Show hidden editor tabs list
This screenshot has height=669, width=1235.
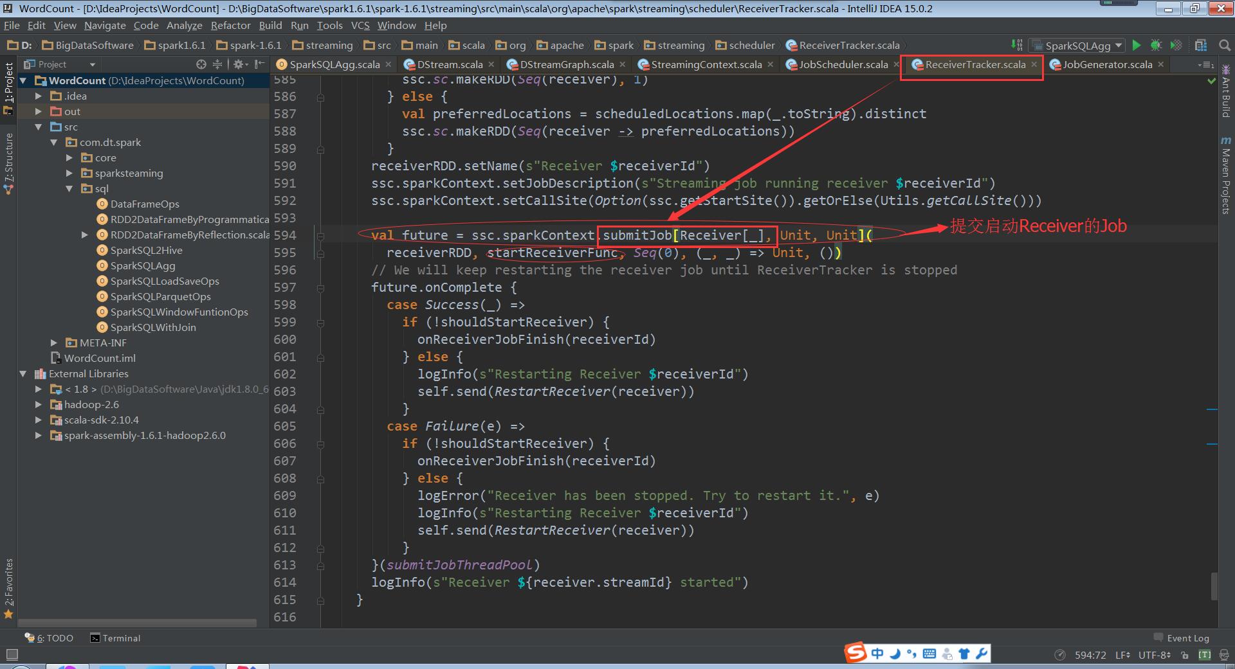1205,65
